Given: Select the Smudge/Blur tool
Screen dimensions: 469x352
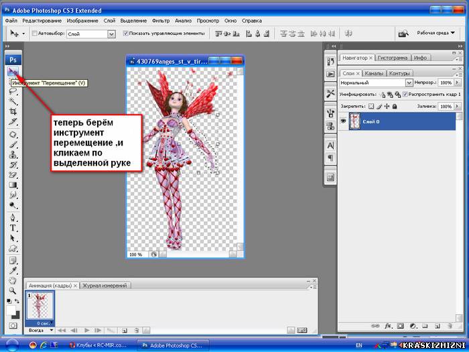Looking at the screenshot, I should [13, 195].
